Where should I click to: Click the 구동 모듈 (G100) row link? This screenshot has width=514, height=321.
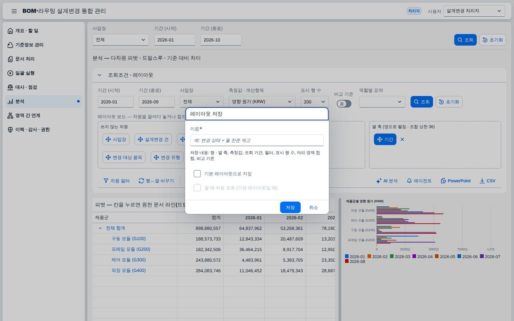pyautogui.click(x=128, y=239)
